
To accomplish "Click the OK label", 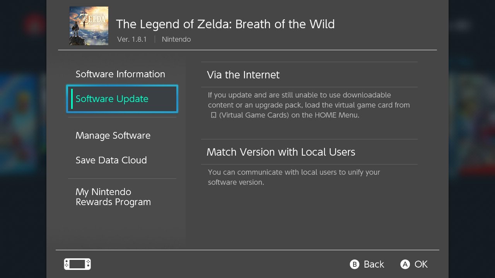I will 421,264.
